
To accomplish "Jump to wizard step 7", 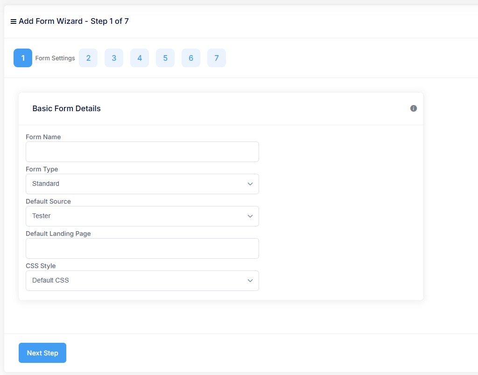I will pos(217,58).
